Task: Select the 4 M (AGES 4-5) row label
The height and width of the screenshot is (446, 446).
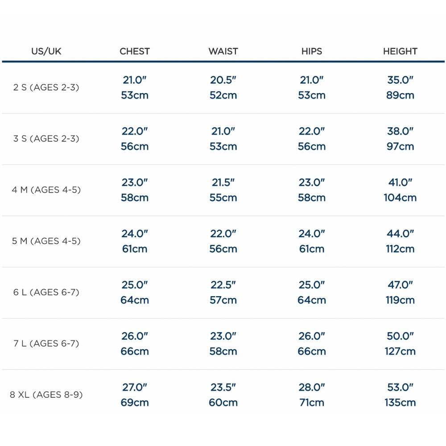Action: pyautogui.click(x=46, y=190)
